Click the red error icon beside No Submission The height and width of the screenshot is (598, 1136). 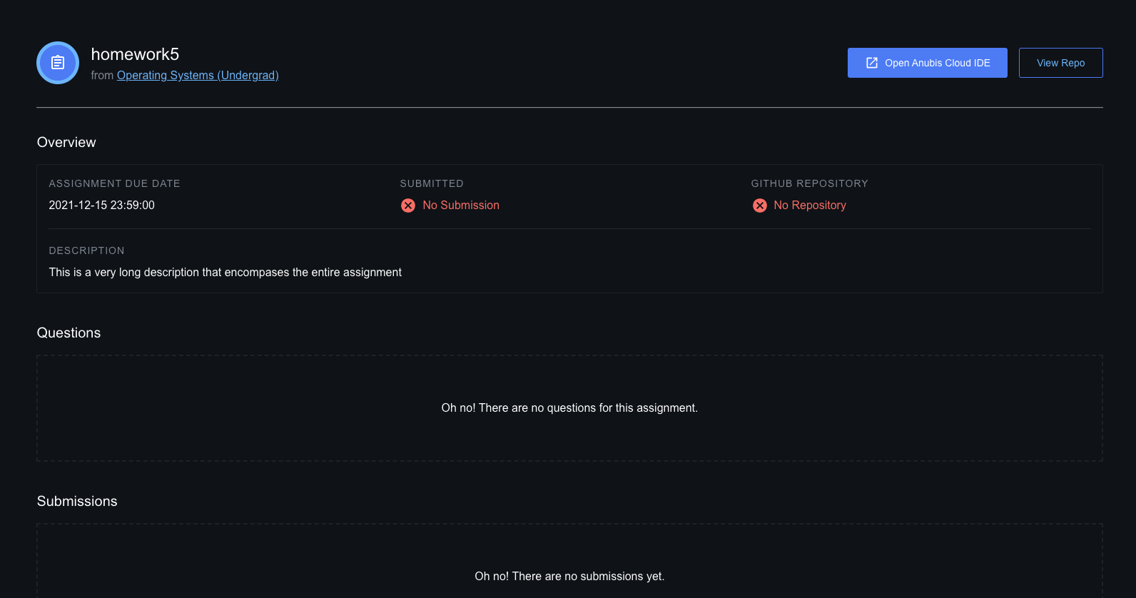tap(408, 205)
